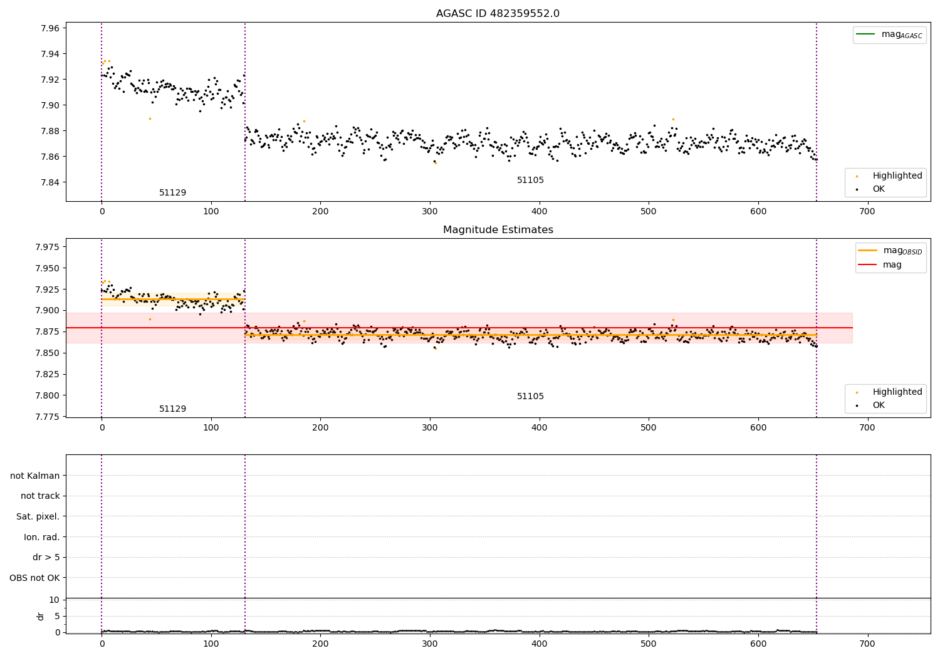Click y-axis tick label 7.775
Viewport: 940px width, 658px height.
click(x=47, y=417)
